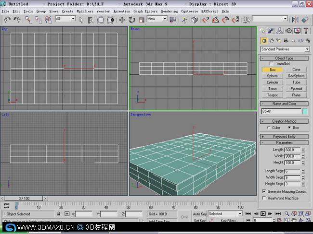313x234 pixels.
Task: Select the Rotate tool
Action: pyautogui.click(x=132, y=20)
